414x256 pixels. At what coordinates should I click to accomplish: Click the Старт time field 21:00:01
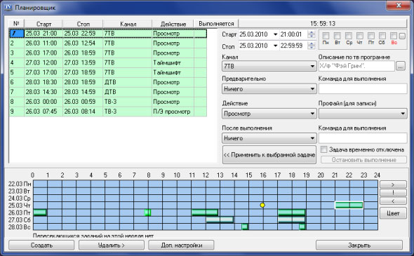(293, 34)
